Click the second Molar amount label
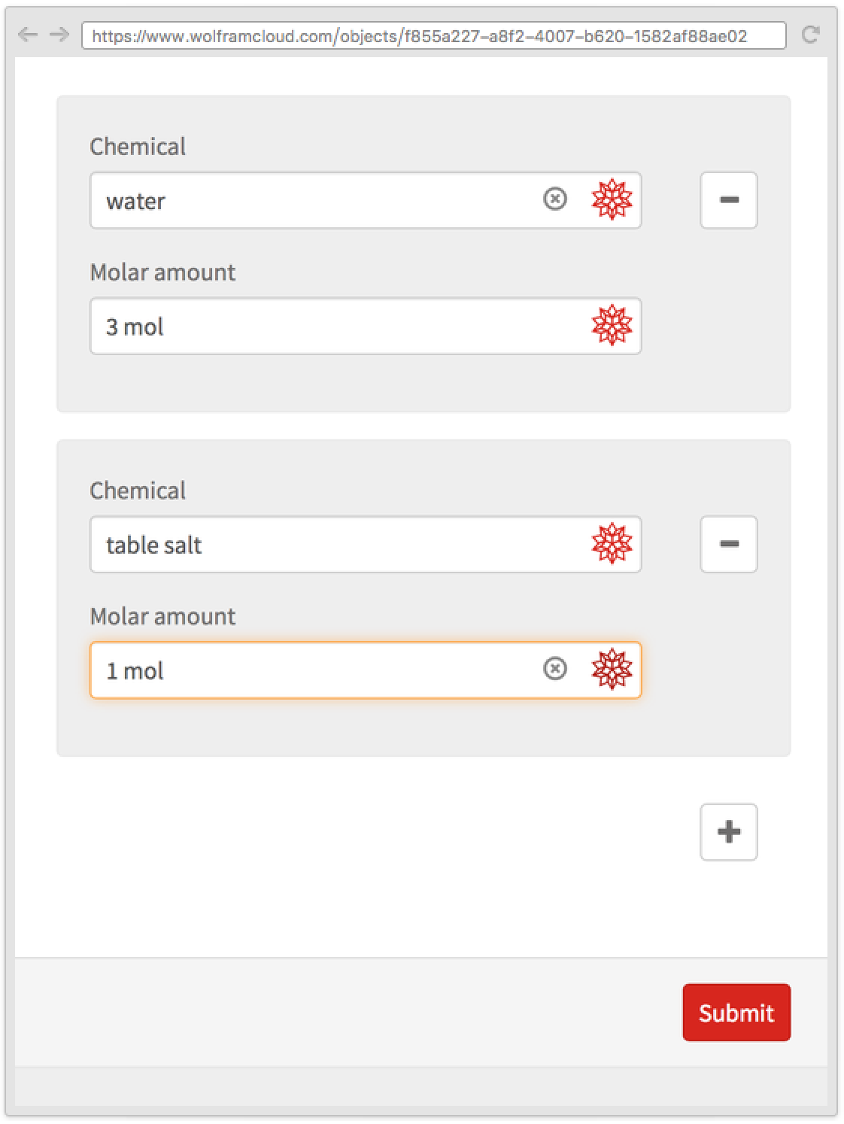This screenshot has height=1124, width=844. point(162,617)
